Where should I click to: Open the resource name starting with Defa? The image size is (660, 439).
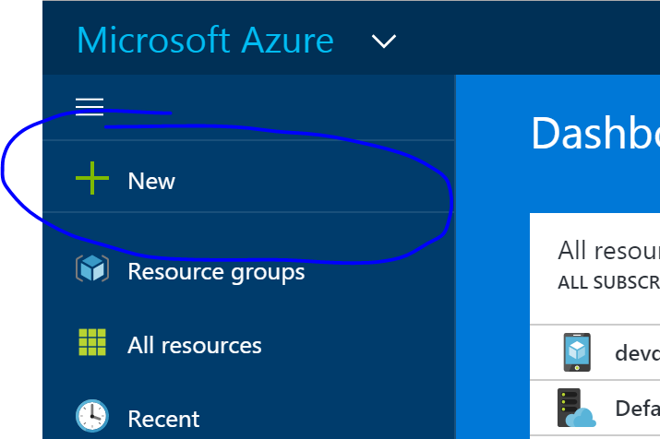[637, 409]
